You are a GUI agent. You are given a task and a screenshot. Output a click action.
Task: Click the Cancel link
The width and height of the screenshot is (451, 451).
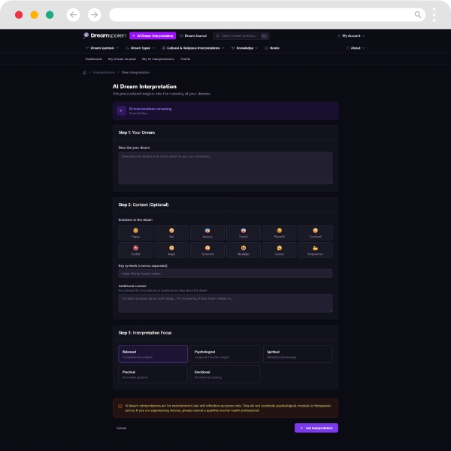coord(121,428)
